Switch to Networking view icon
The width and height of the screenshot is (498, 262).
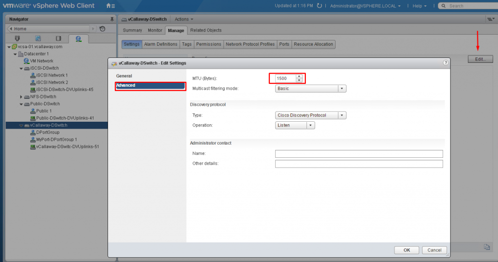[x=78, y=39]
